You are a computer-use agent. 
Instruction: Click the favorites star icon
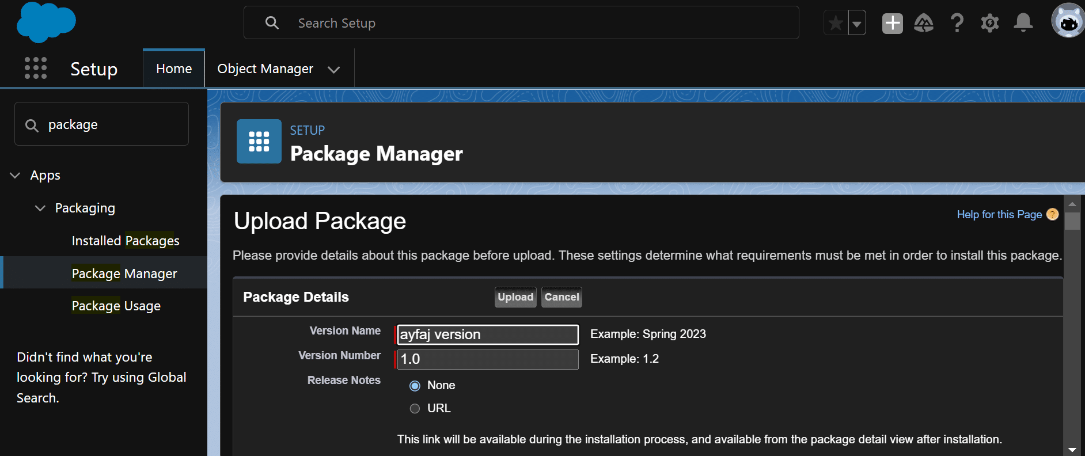coord(836,23)
